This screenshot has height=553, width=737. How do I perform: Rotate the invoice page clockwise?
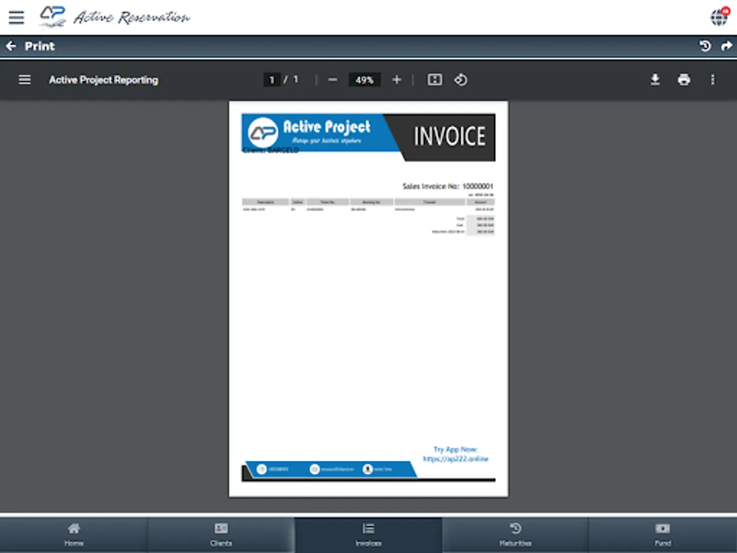[461, 80]
